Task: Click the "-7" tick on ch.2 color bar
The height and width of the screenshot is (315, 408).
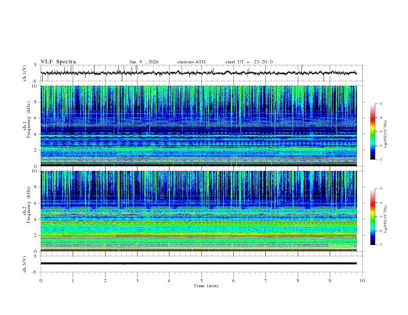Action: coord(380,245)
